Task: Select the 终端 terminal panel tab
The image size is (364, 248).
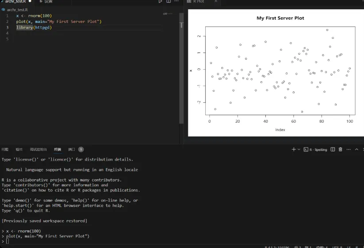Action: pos(57,149)
